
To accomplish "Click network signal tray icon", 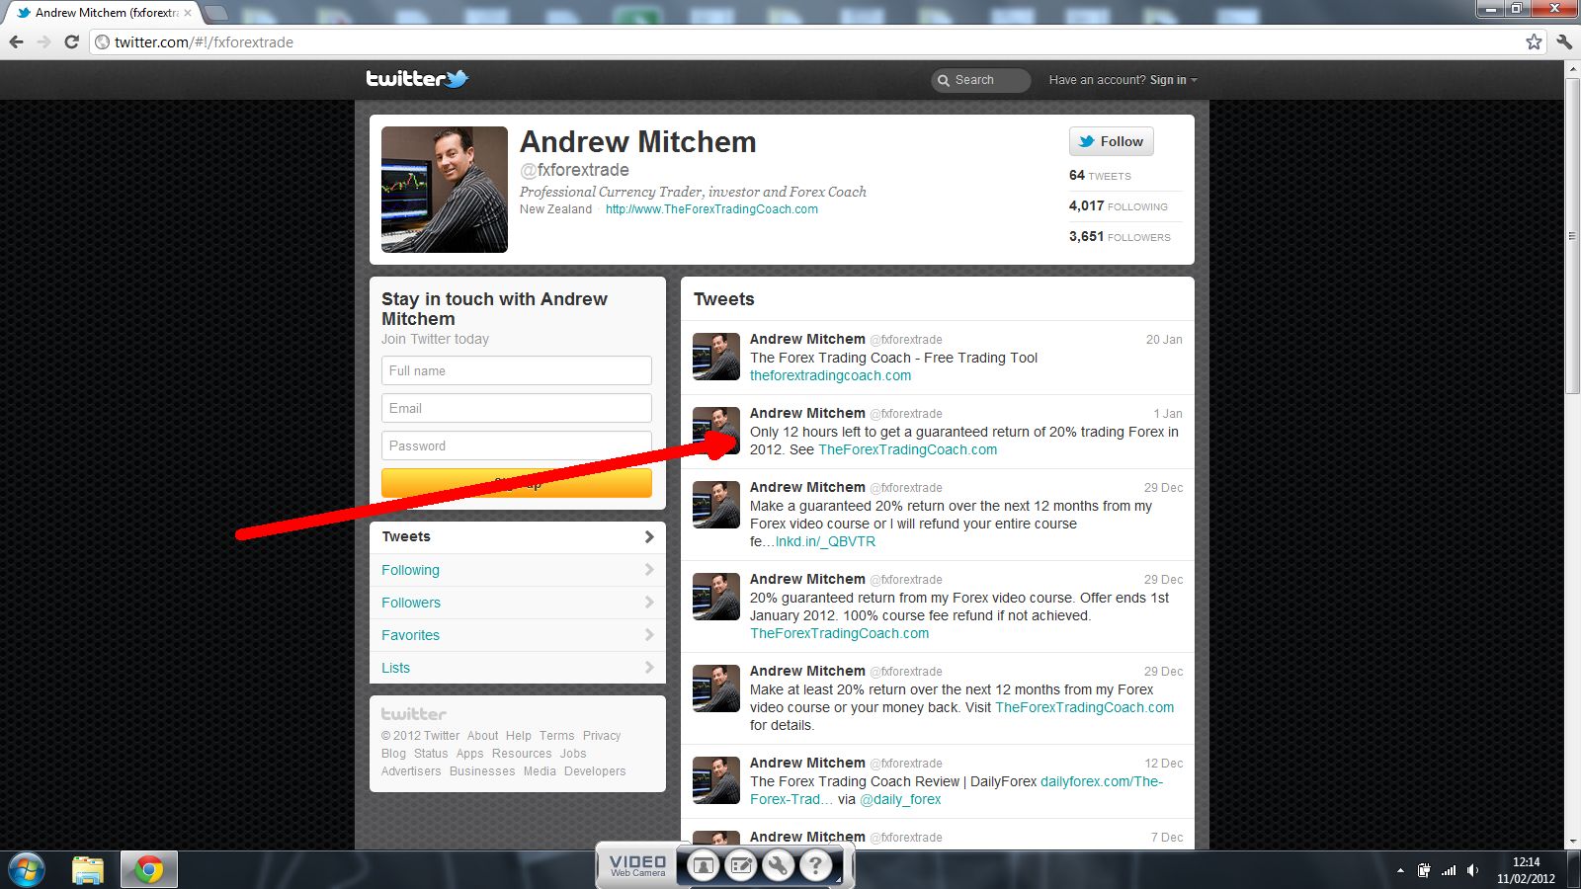I will tap(1449, 870).
